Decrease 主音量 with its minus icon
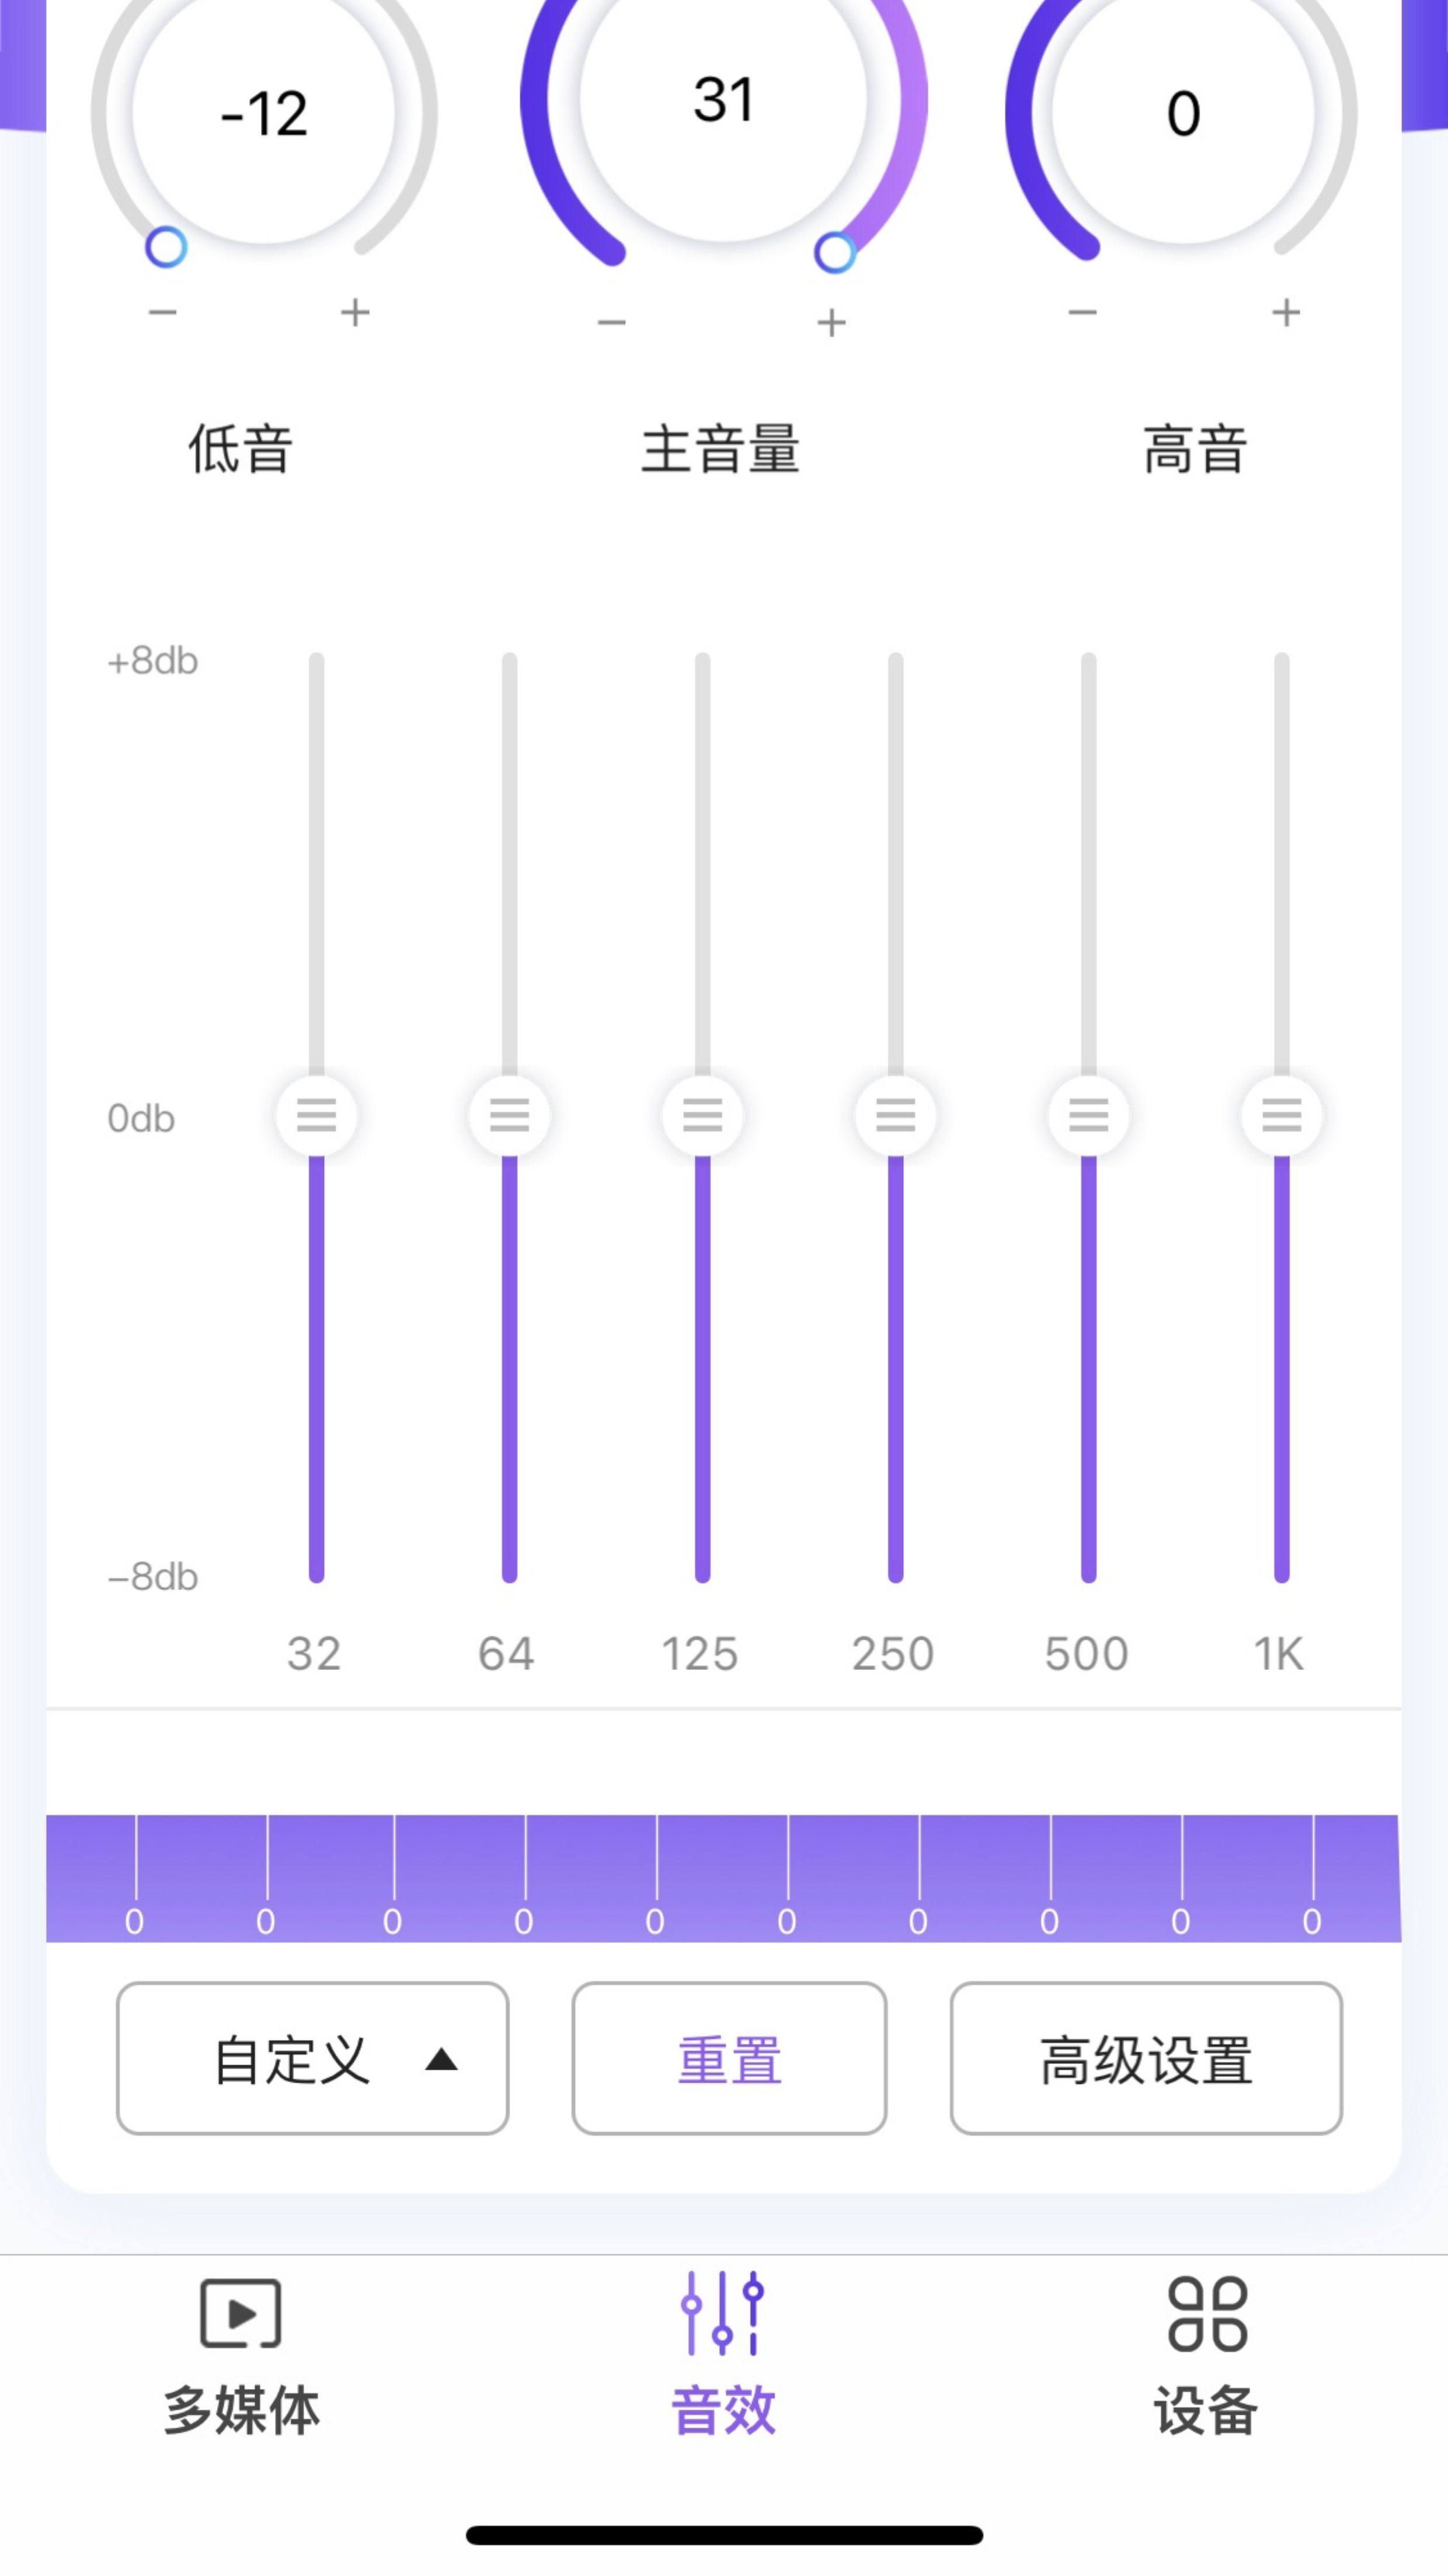The image size is (1448, 2576). pos(611,323)
